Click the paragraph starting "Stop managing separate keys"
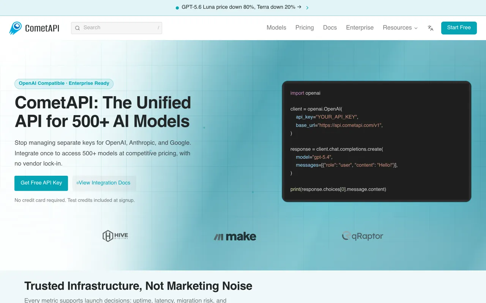The height and width of the screenshot is (303, 486). [x=103, y=153]
